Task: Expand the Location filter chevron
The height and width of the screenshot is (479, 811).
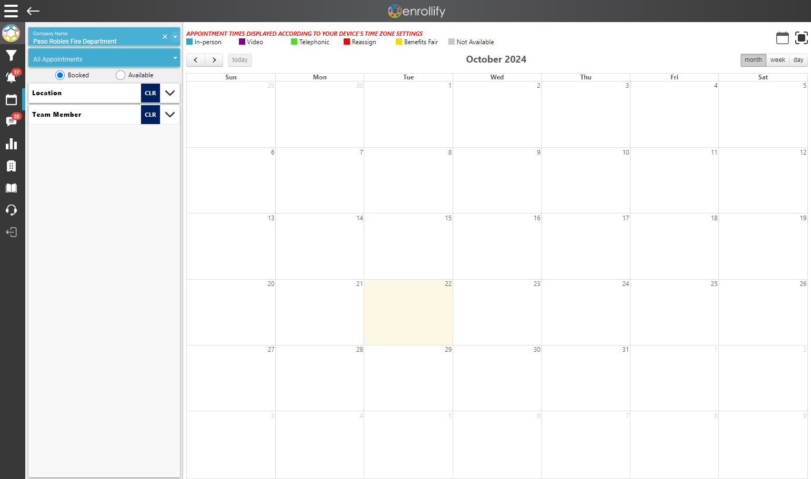Action: 170,93
